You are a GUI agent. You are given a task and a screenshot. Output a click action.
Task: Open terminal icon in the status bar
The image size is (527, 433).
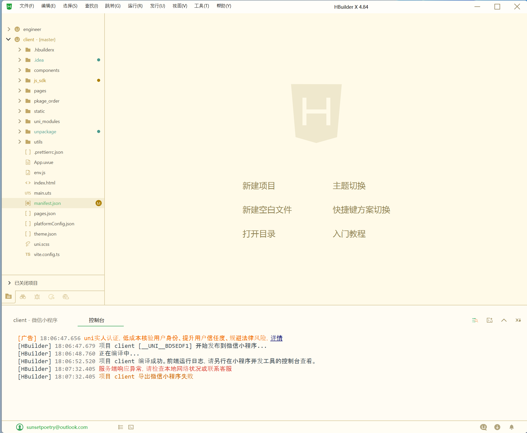(131, 427)
